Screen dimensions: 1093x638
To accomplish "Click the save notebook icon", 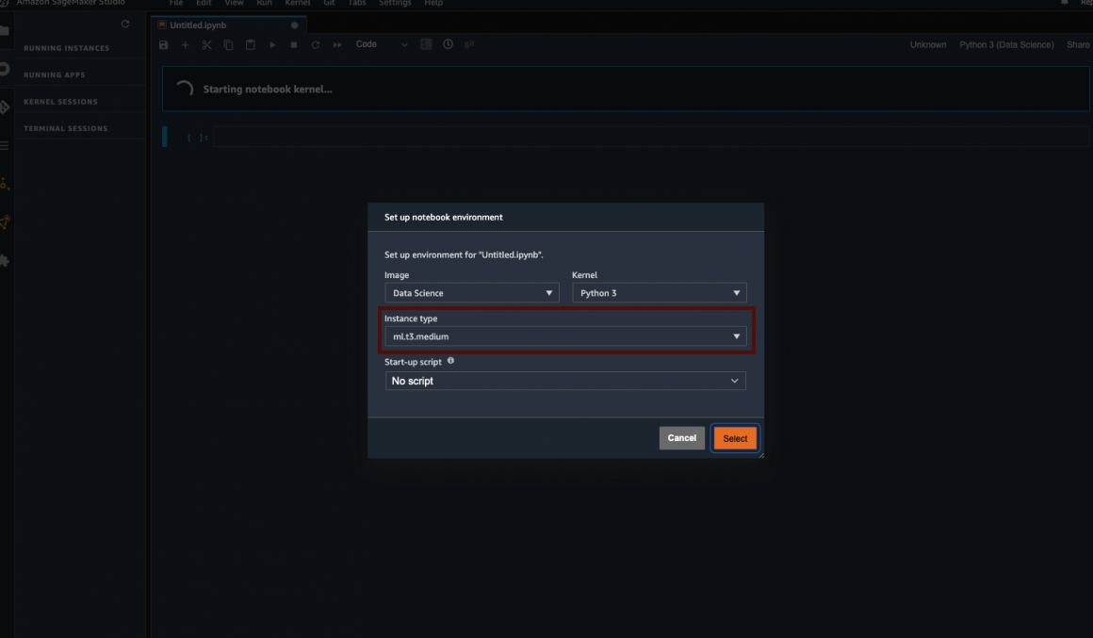I will (x=164, y=45).
